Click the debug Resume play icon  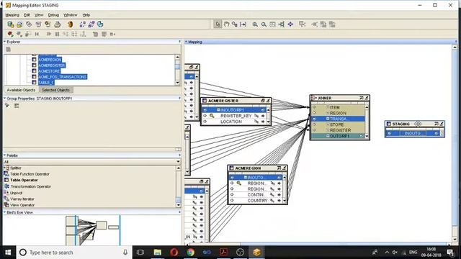click(48, 34)
